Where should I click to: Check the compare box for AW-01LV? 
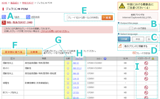68,68
